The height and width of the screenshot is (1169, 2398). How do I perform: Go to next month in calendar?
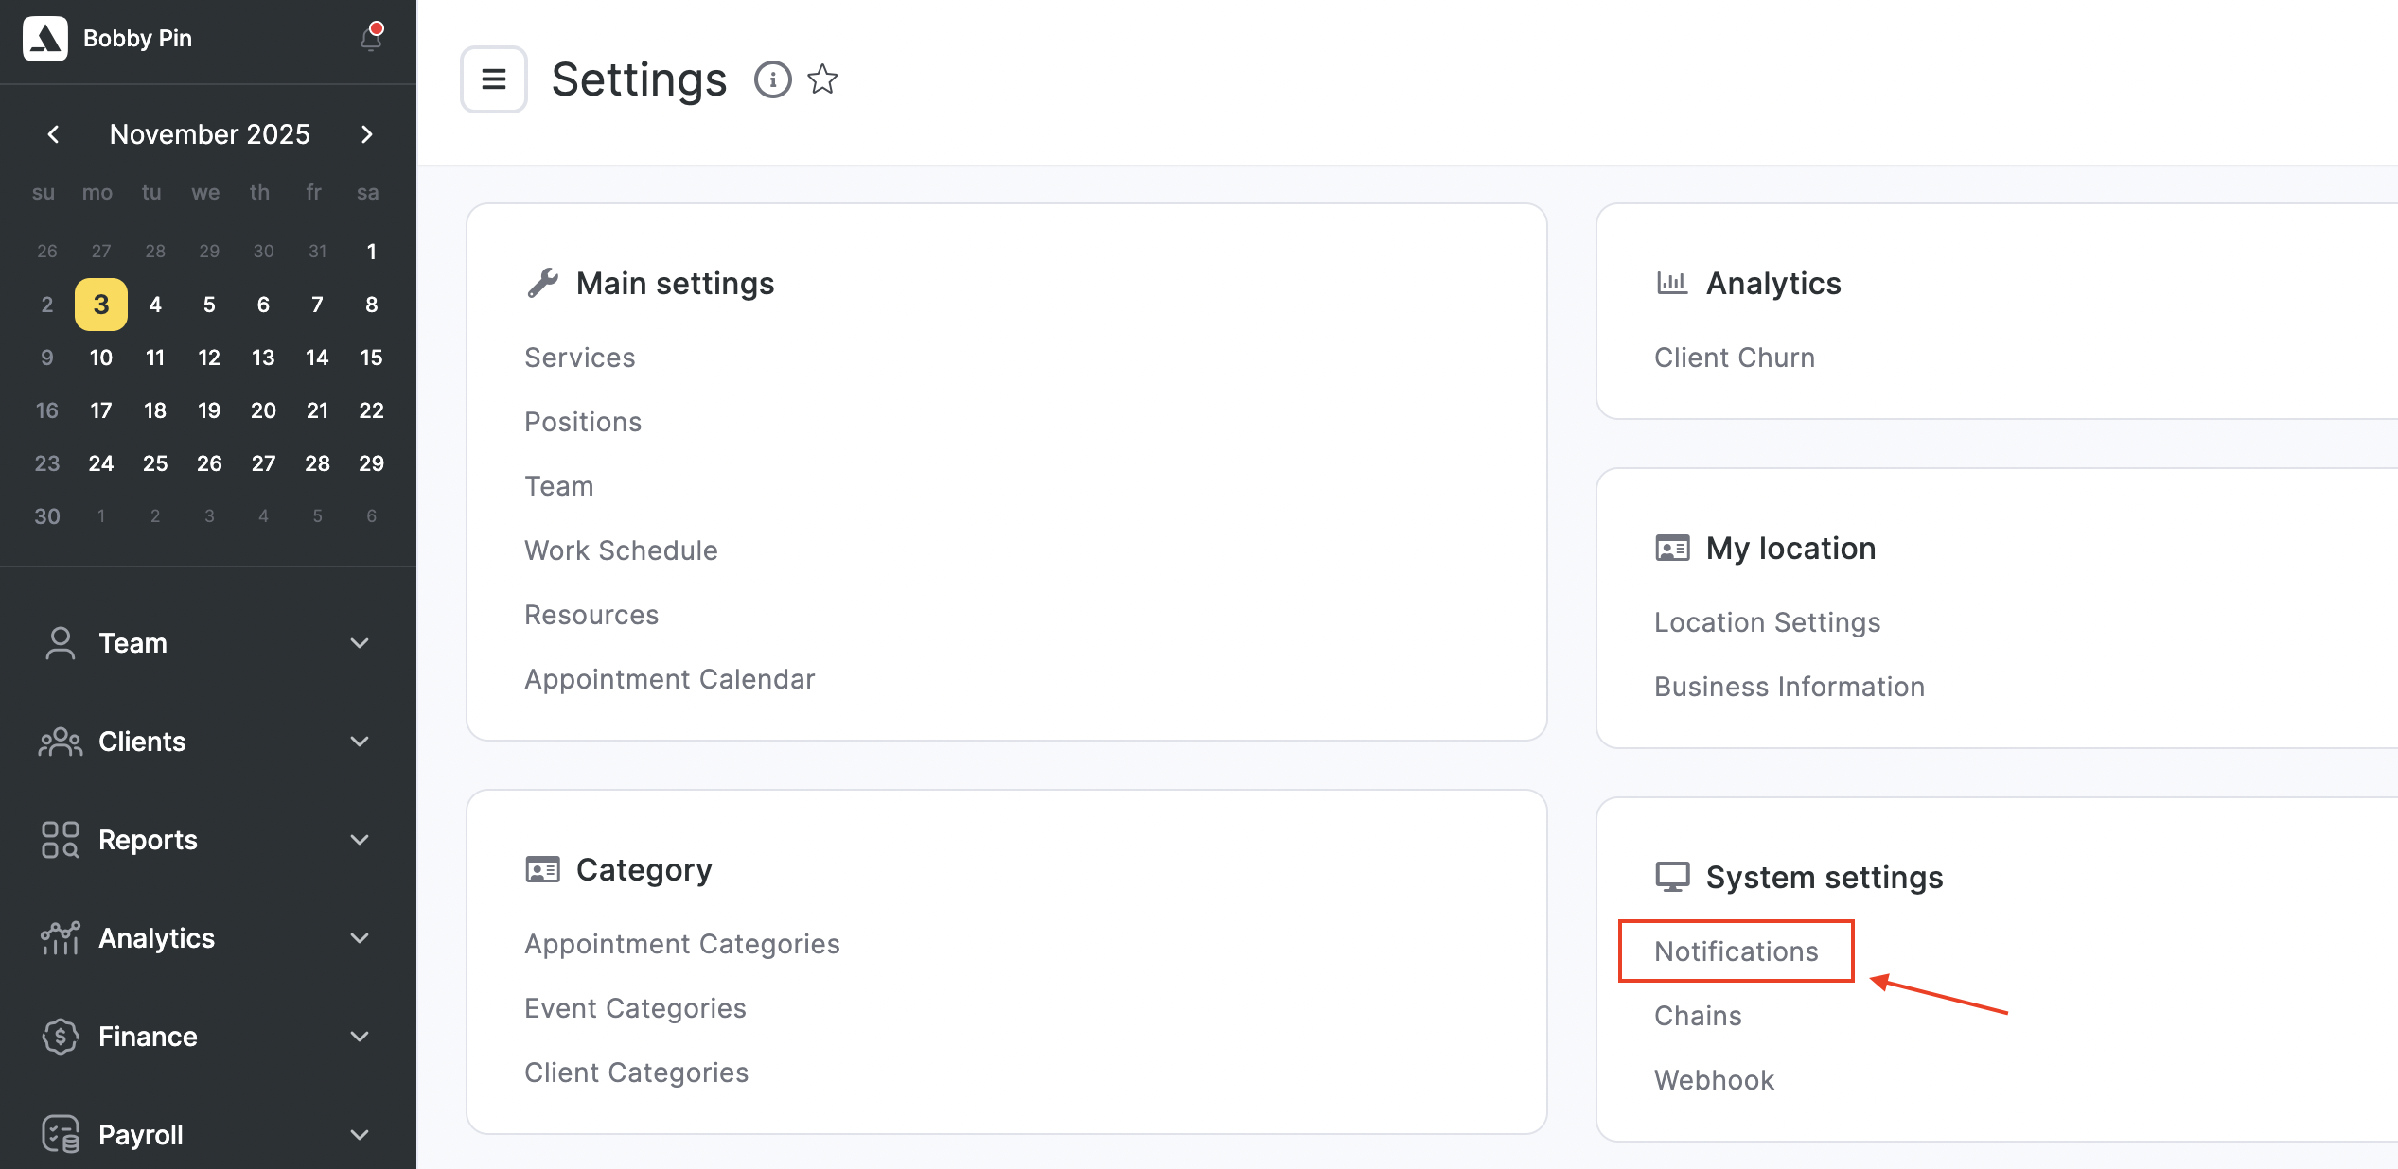[x=367, y=134]
